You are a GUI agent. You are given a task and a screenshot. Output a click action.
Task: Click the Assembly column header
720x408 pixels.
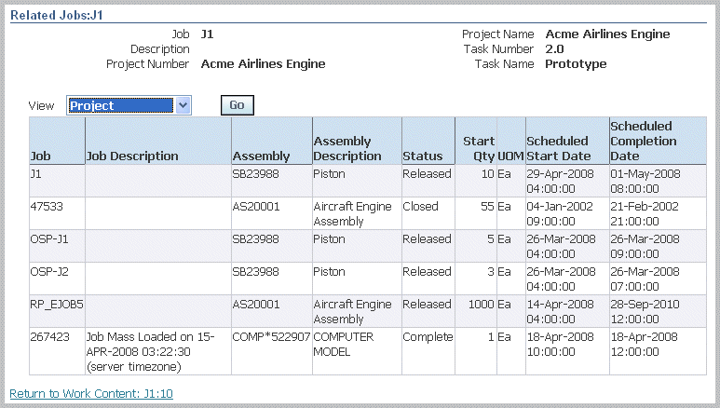coord(272,141)
